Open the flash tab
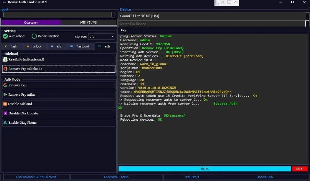Viewport: 310px width, 181px height. click(12, 46)
